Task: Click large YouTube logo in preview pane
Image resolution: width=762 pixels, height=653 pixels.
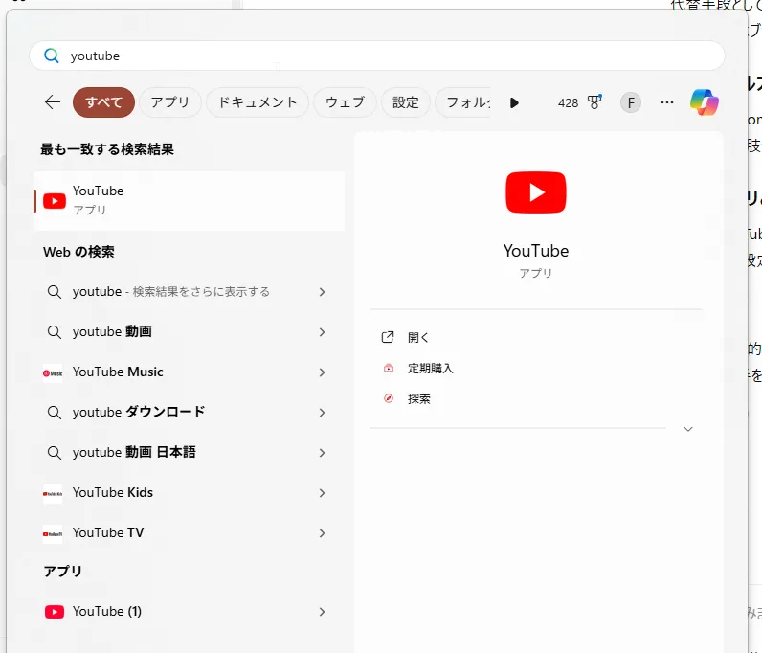Action: 536,192
